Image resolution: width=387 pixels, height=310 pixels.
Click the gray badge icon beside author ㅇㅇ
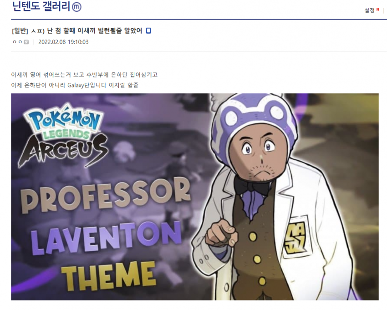[x=26, y=42]
